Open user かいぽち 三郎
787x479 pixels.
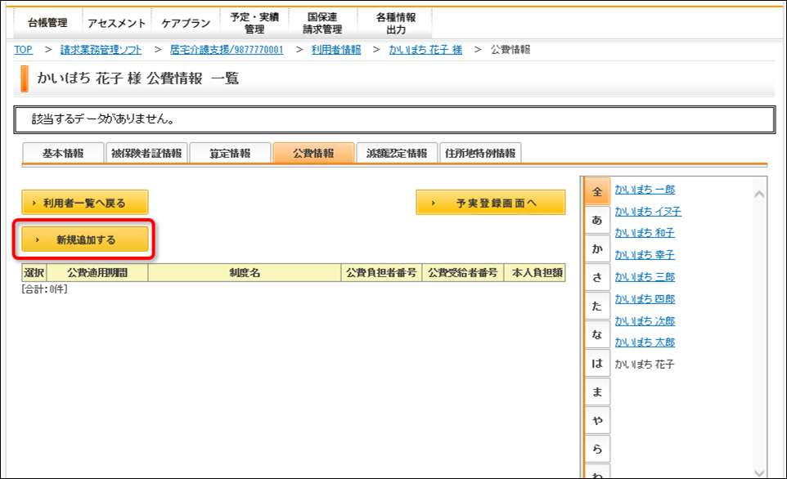tap(645, 277)
